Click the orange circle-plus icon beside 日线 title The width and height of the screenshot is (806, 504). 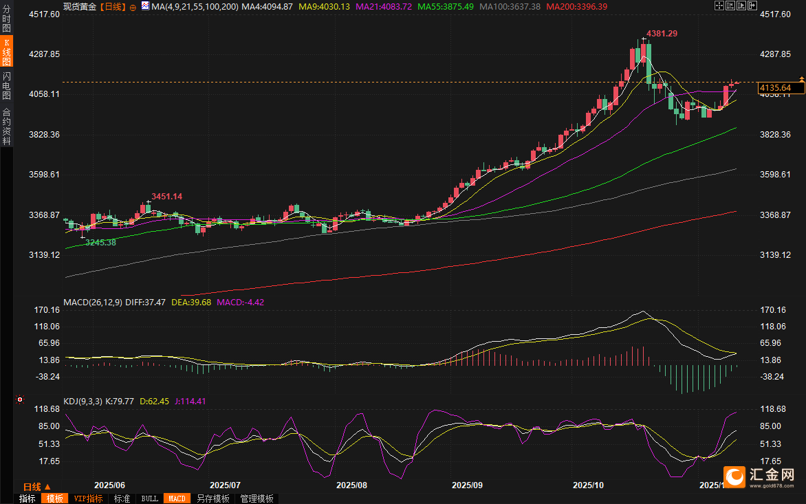133,7
